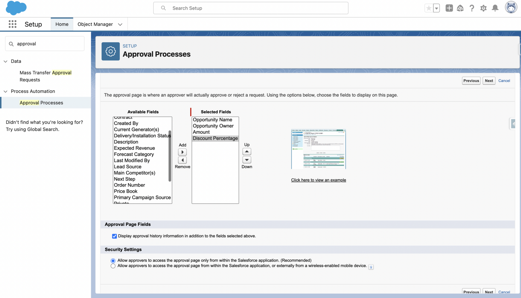Uncheck display approval history information
Image resolution: width=521 pixels, height=298 pixels.
[x=114, y=236]
